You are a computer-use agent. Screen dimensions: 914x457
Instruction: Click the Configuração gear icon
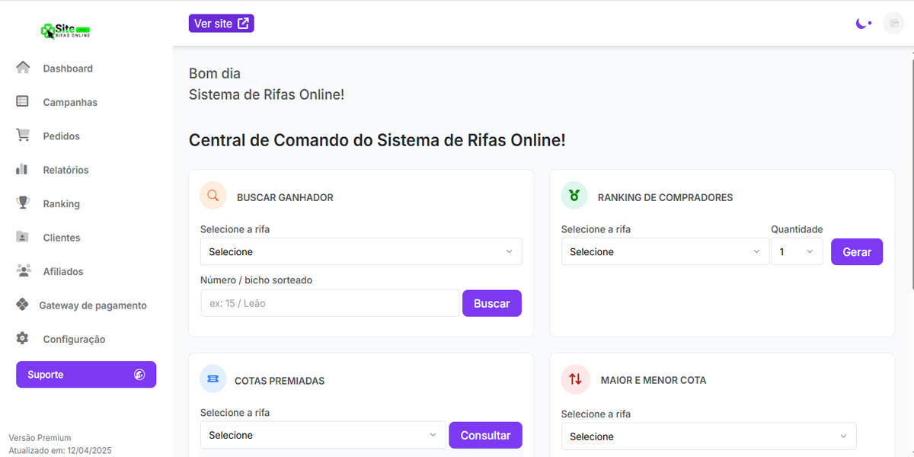(x=23, y=339)
